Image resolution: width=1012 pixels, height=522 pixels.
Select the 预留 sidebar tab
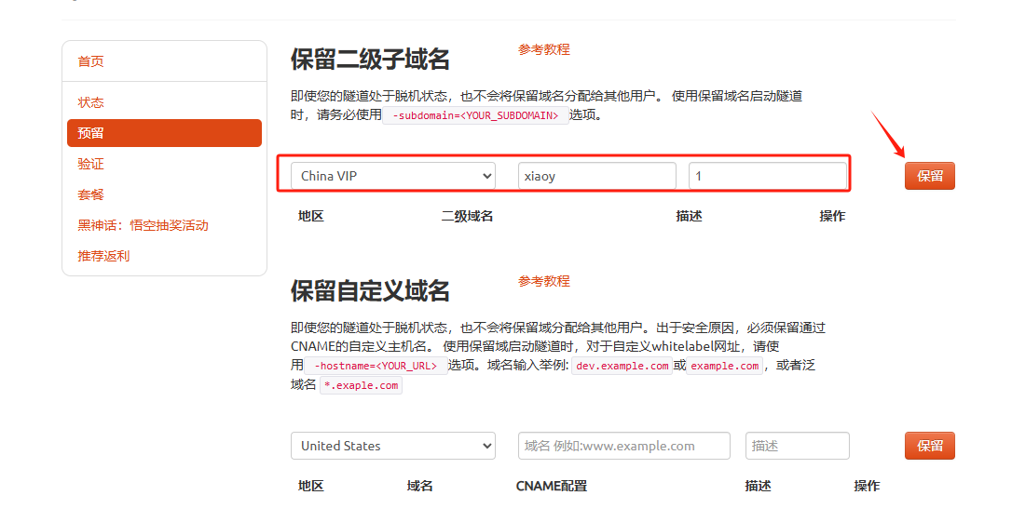click(164, 133)
